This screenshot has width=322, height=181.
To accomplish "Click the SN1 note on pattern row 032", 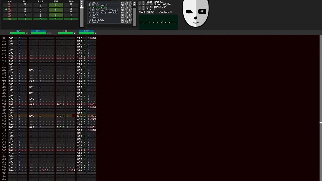I will click(x=11, y=104).
